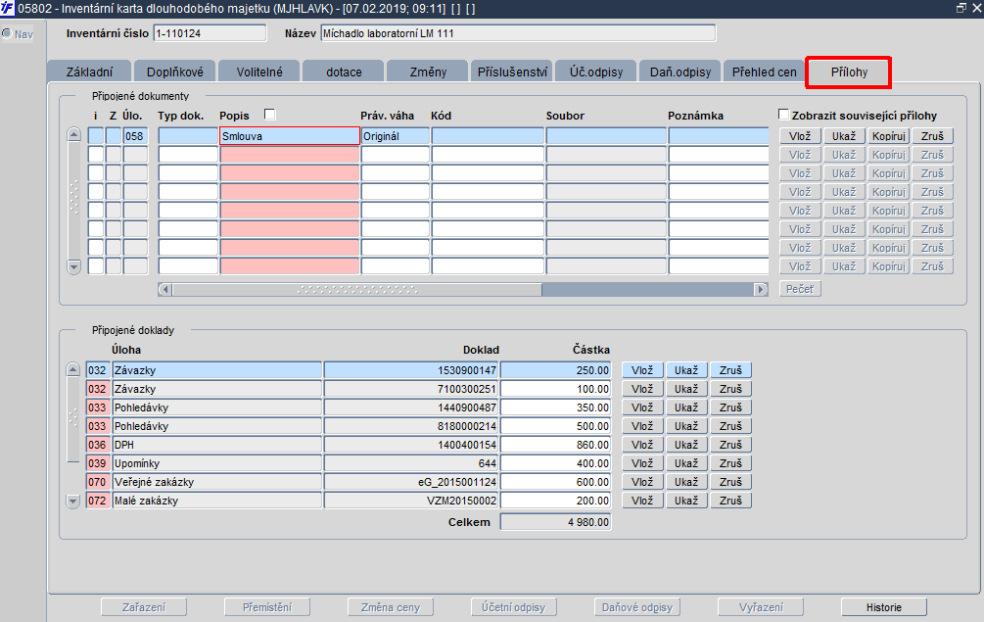
Task: Switch to the Základní tab
Action: (x=89, y=72)
